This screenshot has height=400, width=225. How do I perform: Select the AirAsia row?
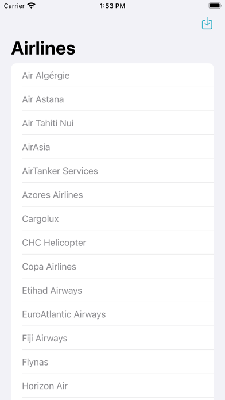pos(113,147)
